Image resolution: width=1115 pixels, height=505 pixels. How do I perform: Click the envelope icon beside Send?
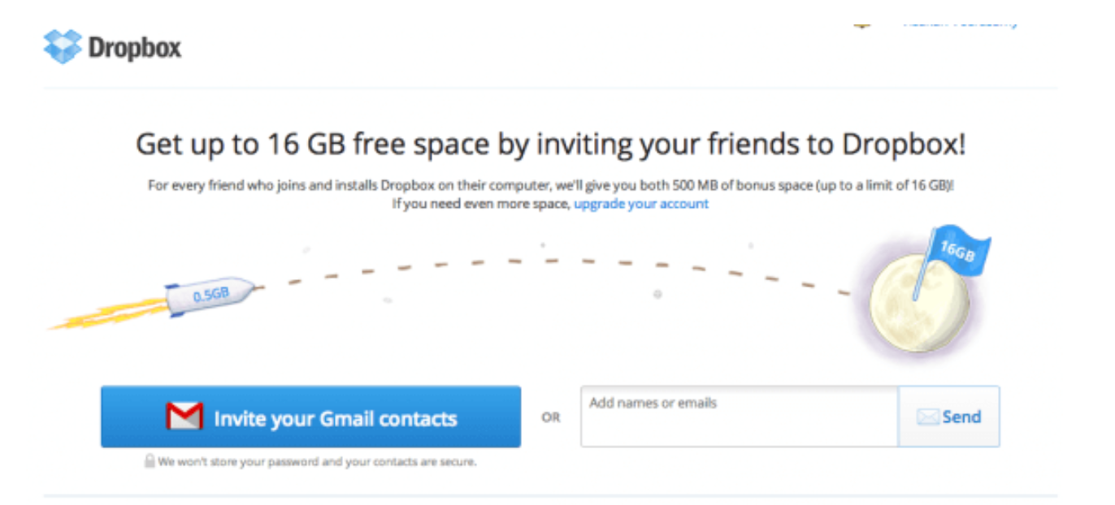tap(928, 417)
